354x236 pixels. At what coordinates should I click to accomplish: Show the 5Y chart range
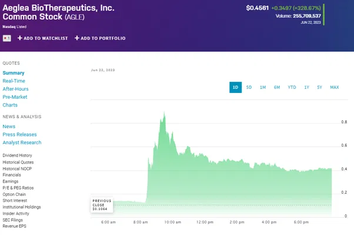pos(319,87)
